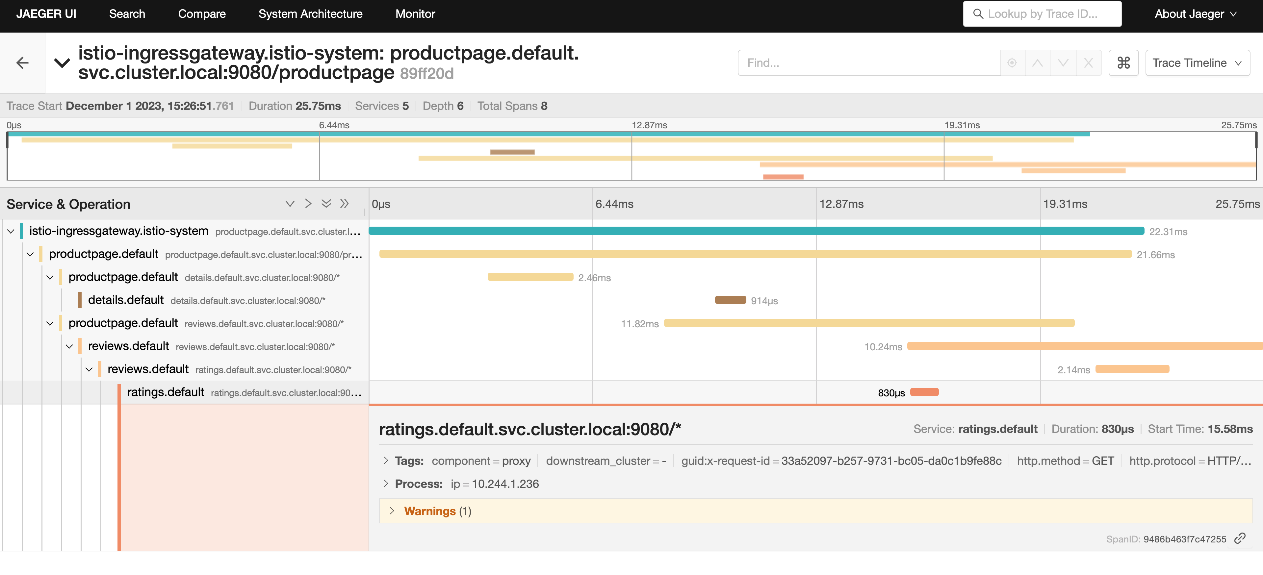1263x575 pixels.
Task: Click the column resize handle beside Service & Operation
Action: 363,212
